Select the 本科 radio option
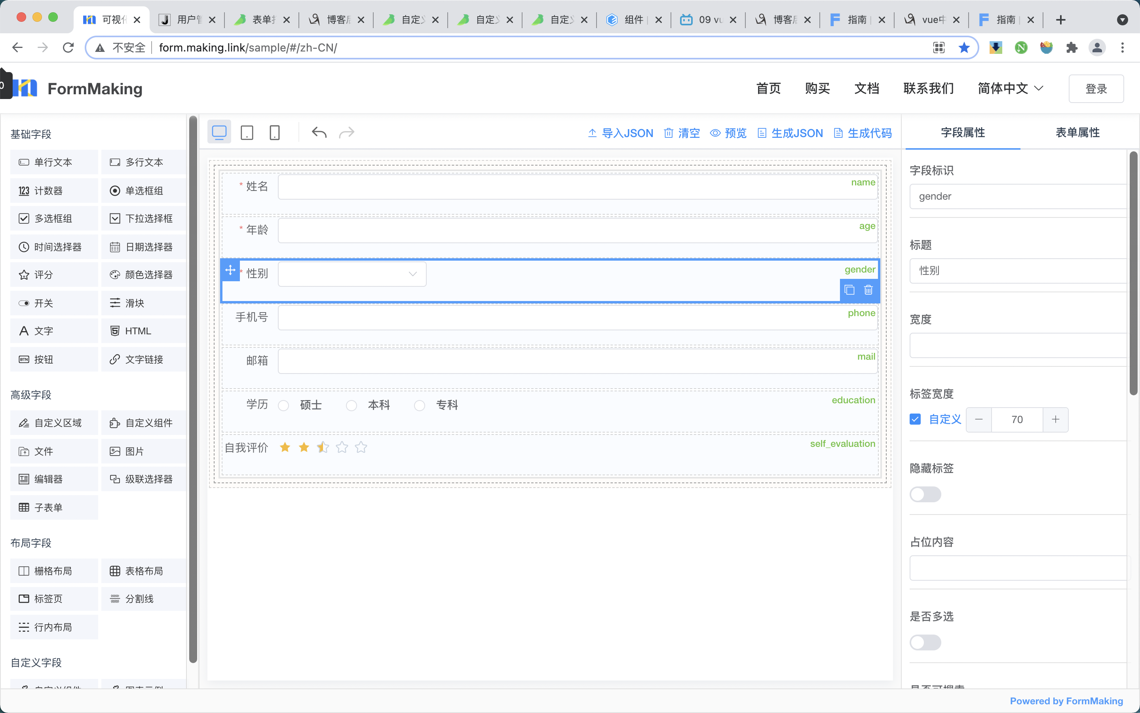The height and width of the screenshot is (713, 1140). (x=351, y=406)
